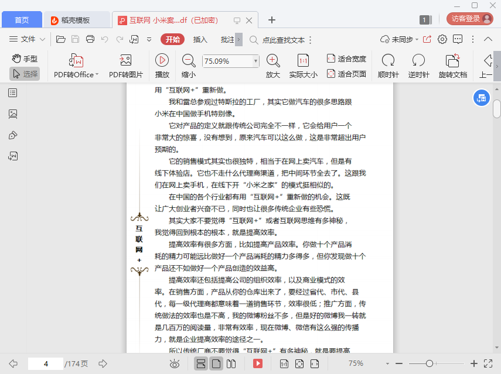Click the 访客登录 login button

[471, 19]
